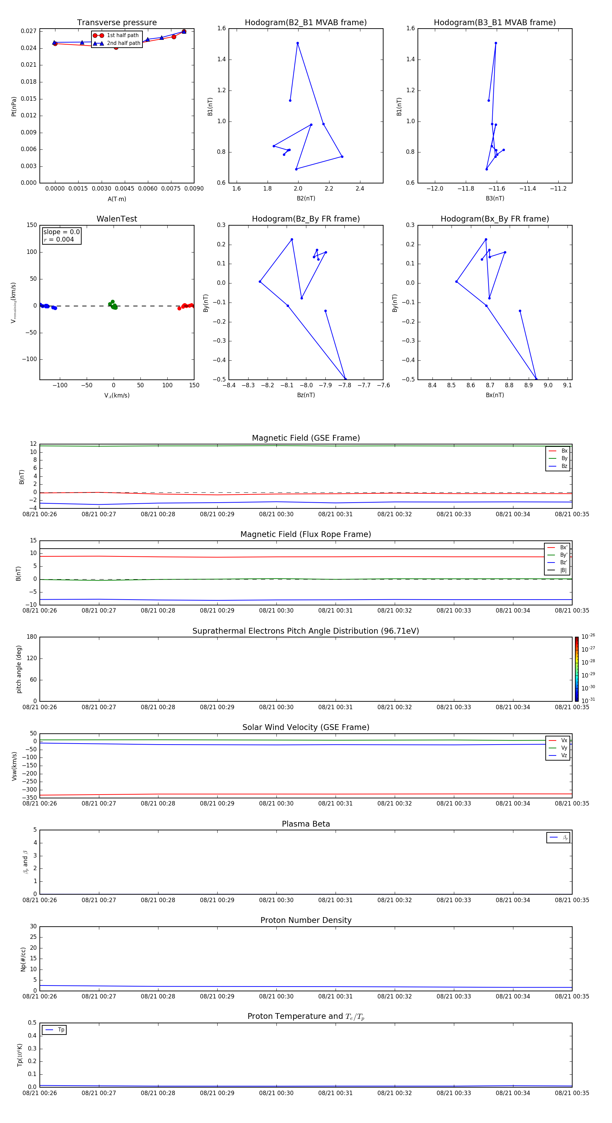Viewport: 612px width, 1123px height.
Task: Click the red Vx line in velocity plot
Action: point(306,794)
